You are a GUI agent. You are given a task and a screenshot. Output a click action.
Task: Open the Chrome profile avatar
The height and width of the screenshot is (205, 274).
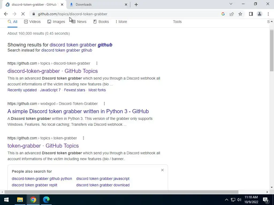click(x=260, y=14)
